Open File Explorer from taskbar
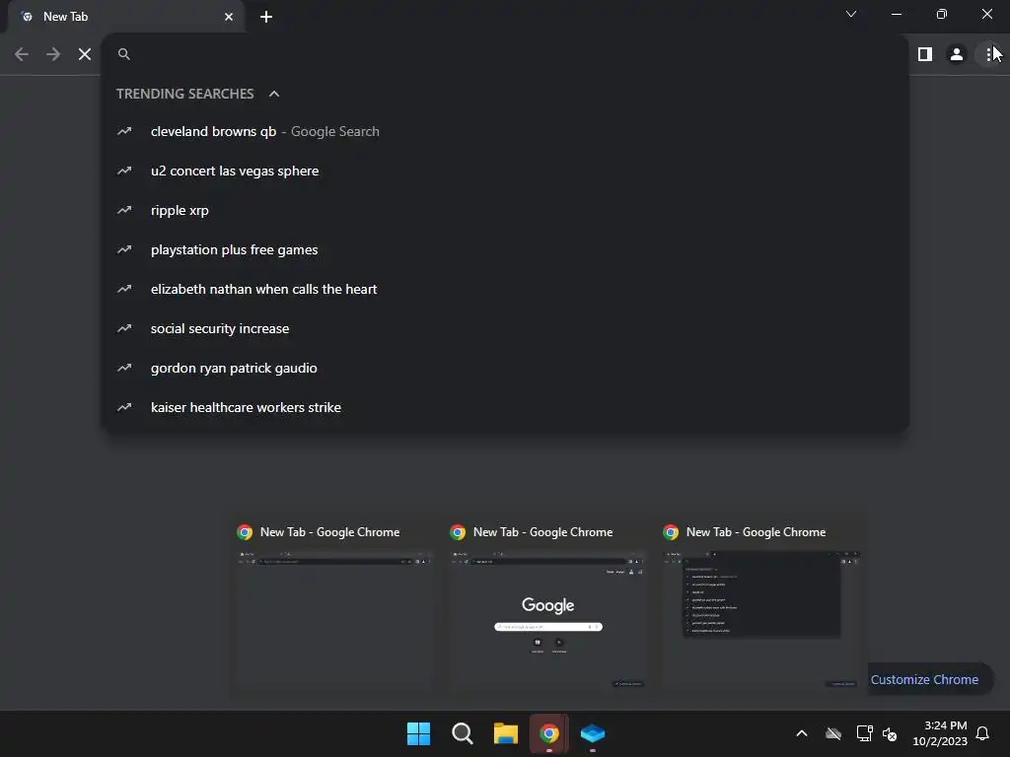 (506, 733)
